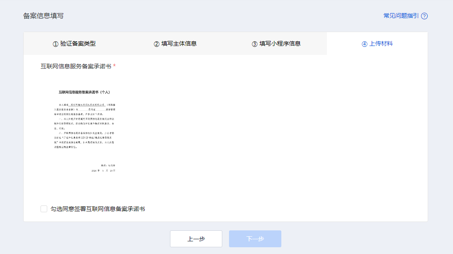Click the circled number 2 step icon
Image resolution: width=453 pixels, height=254 pixels.
156,44
